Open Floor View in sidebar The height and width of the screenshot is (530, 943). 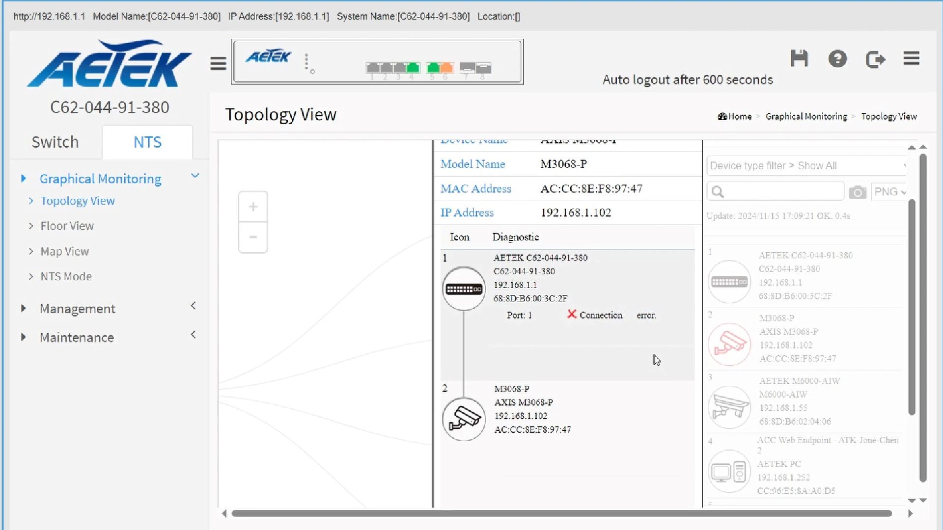pos(67,226)
